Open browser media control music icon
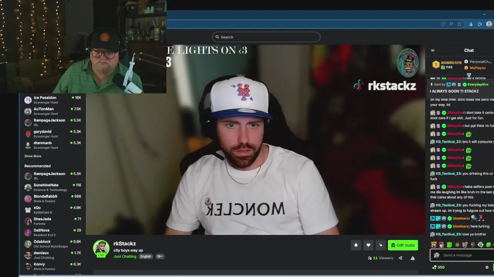This screenshot has width=494, height=277. coord(470,24)
